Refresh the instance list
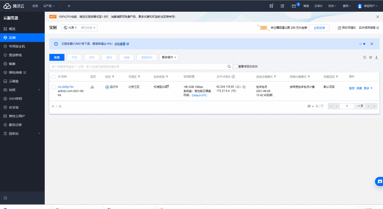 [365, 57]
